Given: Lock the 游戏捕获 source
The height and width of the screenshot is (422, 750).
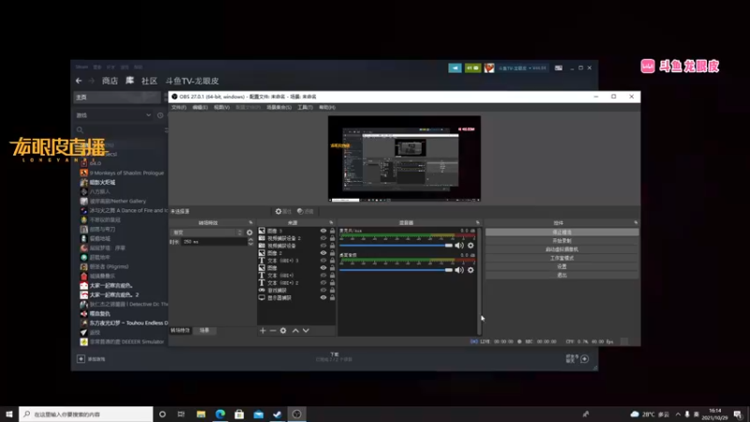Looking at the screenshot, I should (333, 290).
